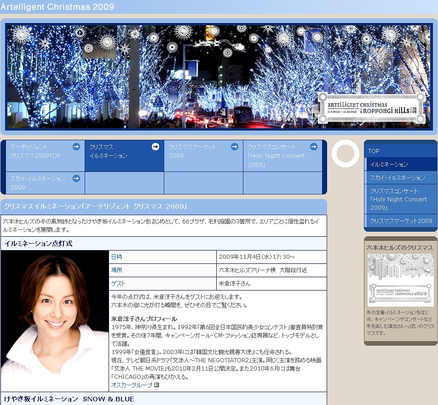This screenshot has width=438, height=405.
Task: Click the 六本木ヒルズのクリスマス thumbnail image
Action: [x=400, y=280]
